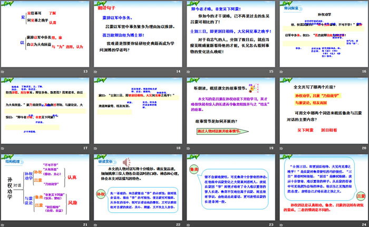Viewport: 369px width, 227px height.
Task: Select slide 14 thumbnail titled 翻译句子
Action: pyautogui.click(x=138, y=34)
